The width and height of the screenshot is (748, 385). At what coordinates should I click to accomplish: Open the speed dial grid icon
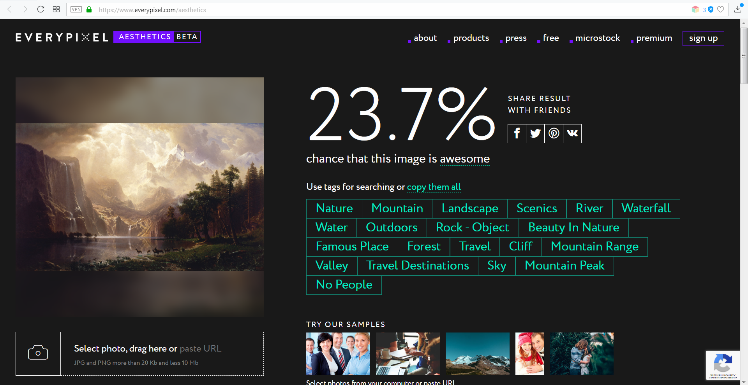[x=56, y=9]
